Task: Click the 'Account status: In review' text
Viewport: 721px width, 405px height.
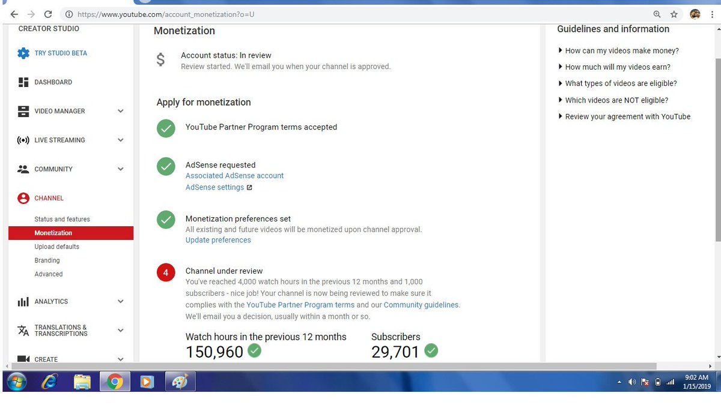Action: tap(226, 55)
